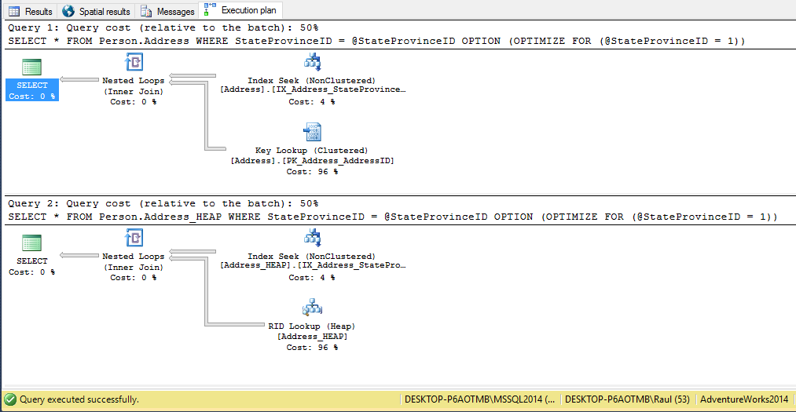Viewport: 796px width, 412px height.
Task: Select Nested Loops icon in Query 2
Action: click(134, 239)
